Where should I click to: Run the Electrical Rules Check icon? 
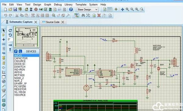110,16
